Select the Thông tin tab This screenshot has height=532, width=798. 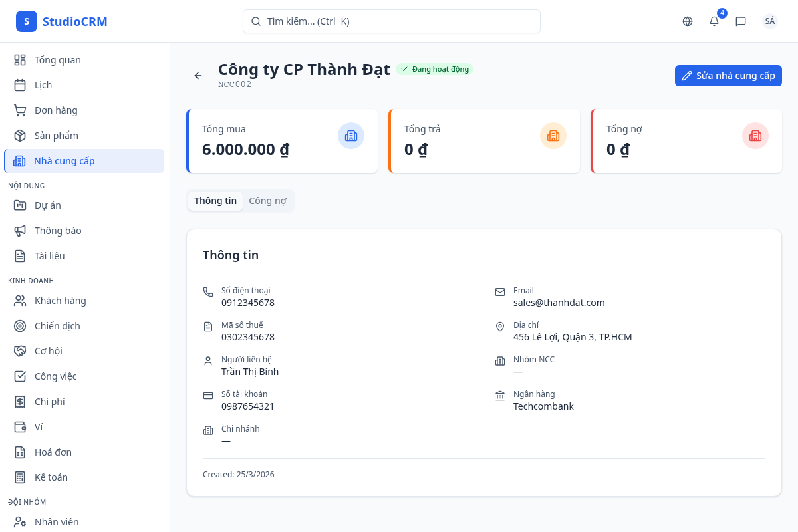(x=215, y=201)
